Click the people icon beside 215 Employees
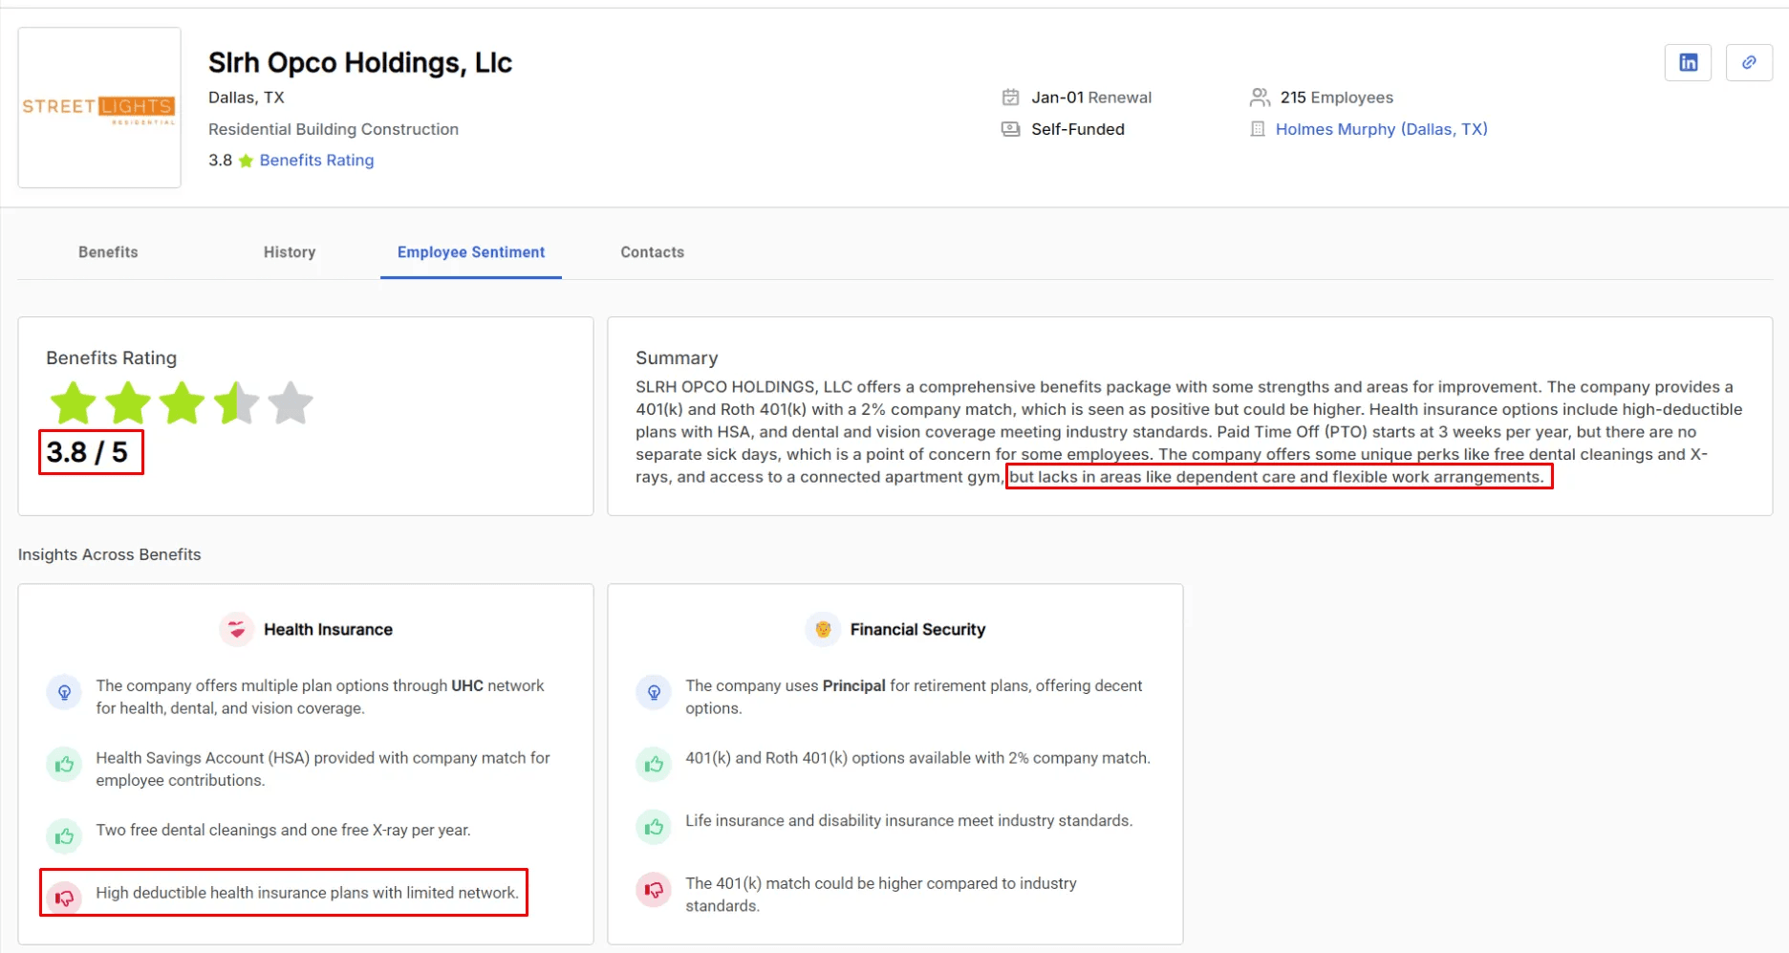 pyautogui.click(x=1259, y=97)
